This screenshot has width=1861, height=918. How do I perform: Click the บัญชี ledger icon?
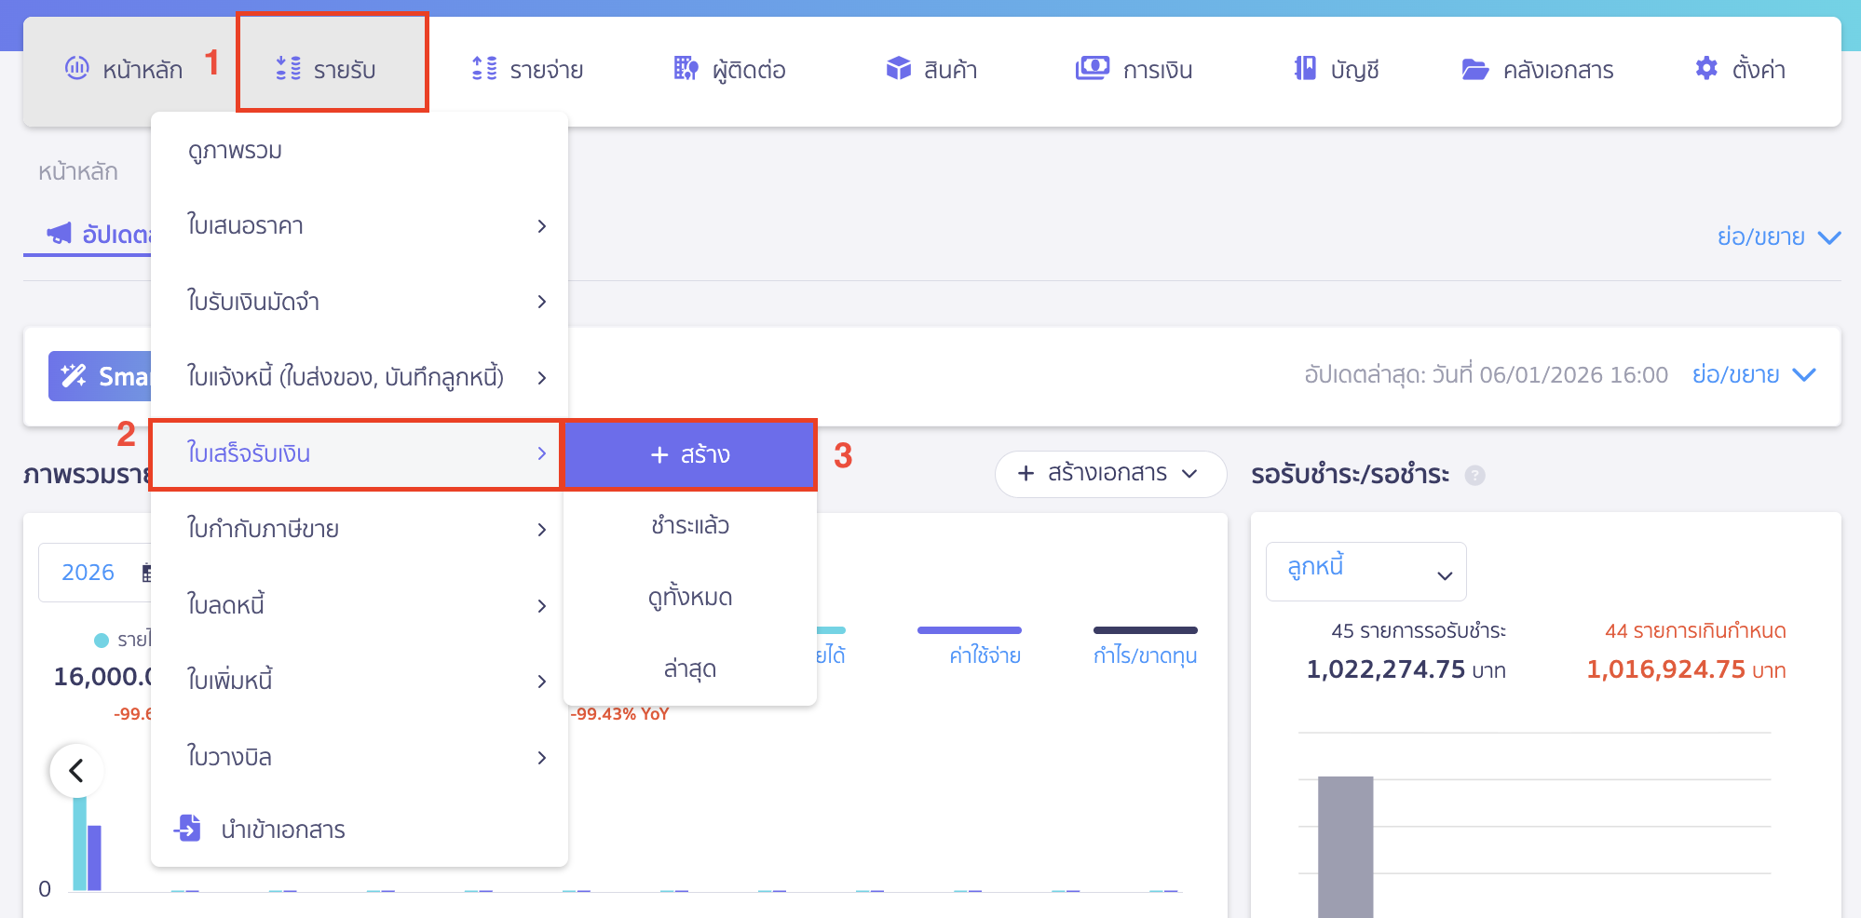(1304, 68)
